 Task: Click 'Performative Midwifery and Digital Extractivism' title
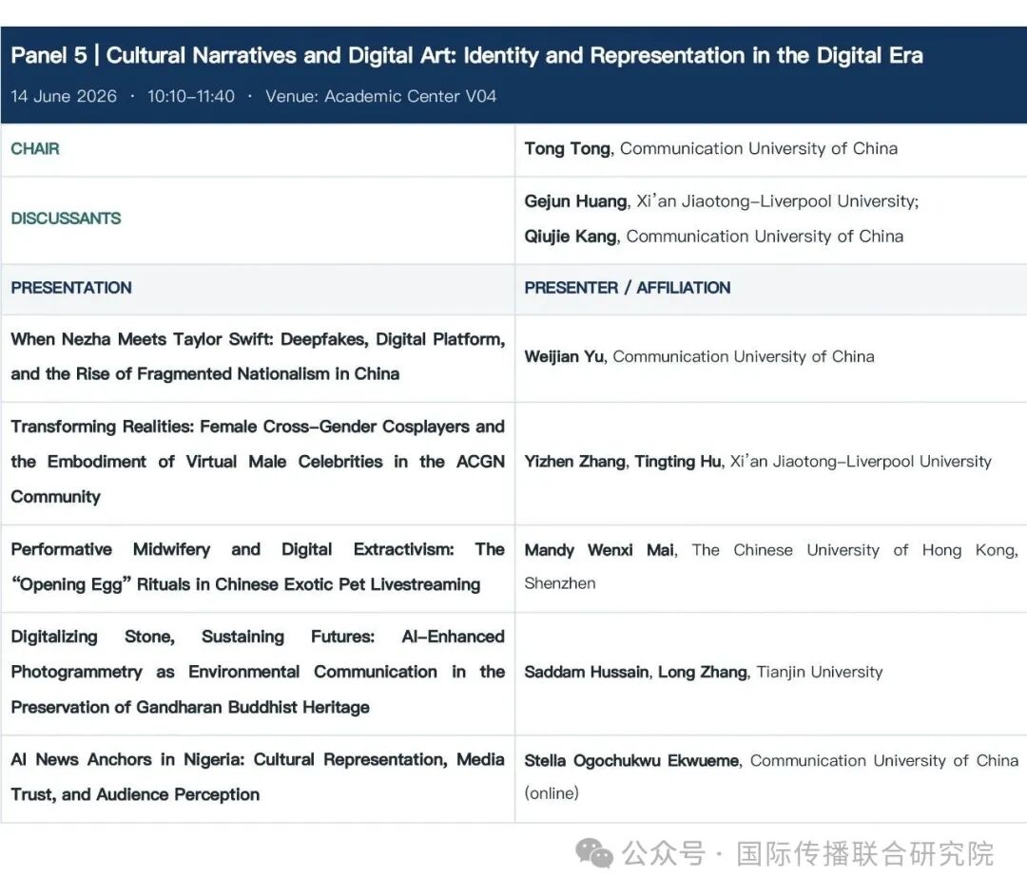tap(258, 566)
